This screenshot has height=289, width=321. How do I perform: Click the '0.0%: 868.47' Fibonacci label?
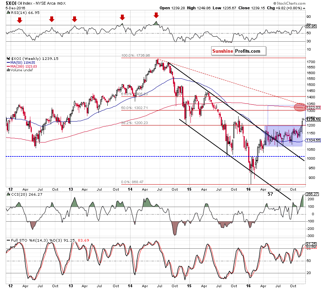click(132, 182)
